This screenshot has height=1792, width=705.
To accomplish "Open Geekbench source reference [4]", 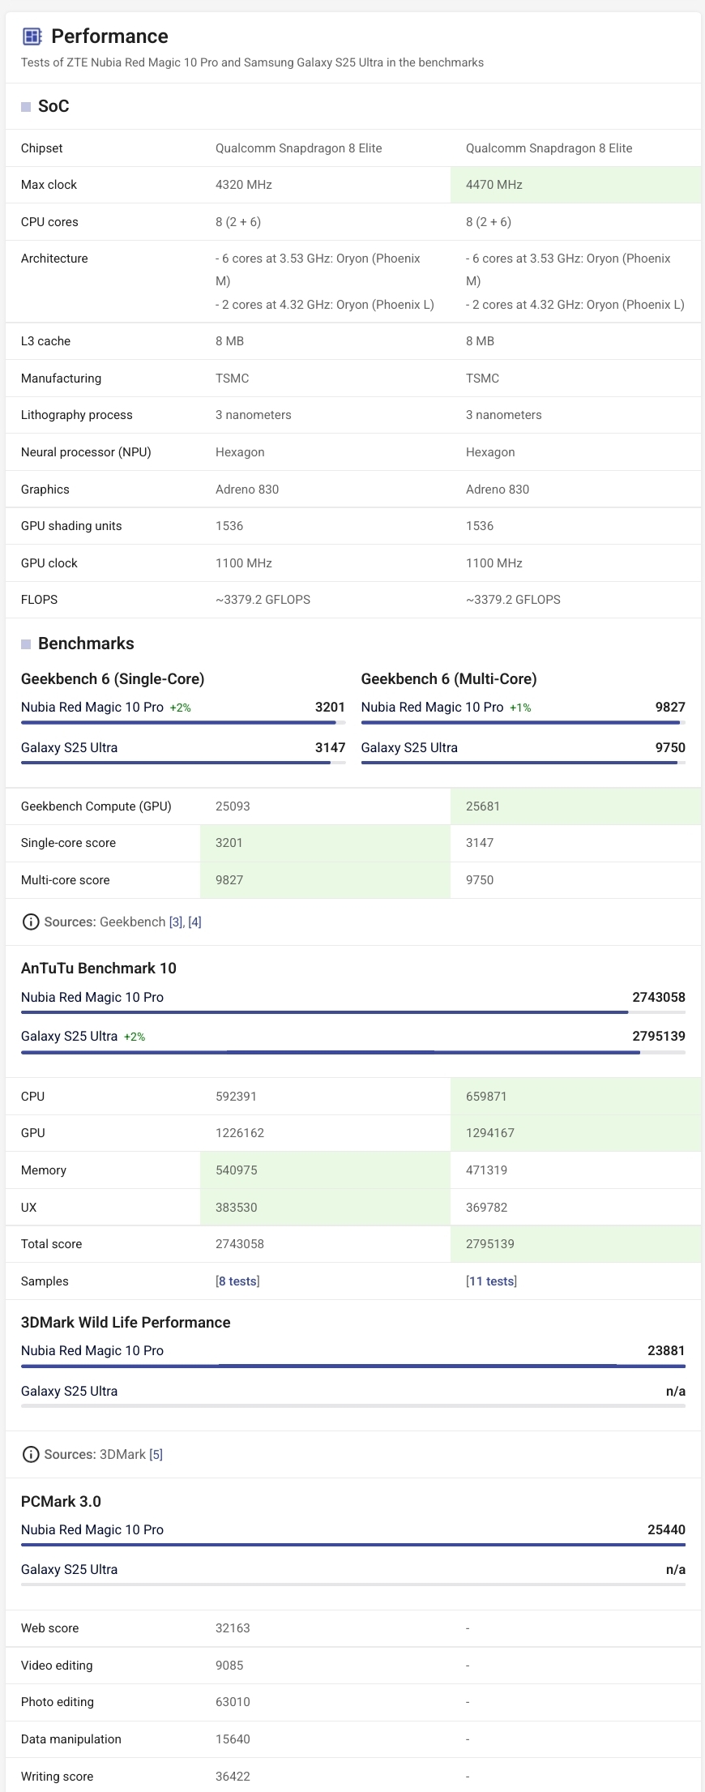I will pos(195,922).
